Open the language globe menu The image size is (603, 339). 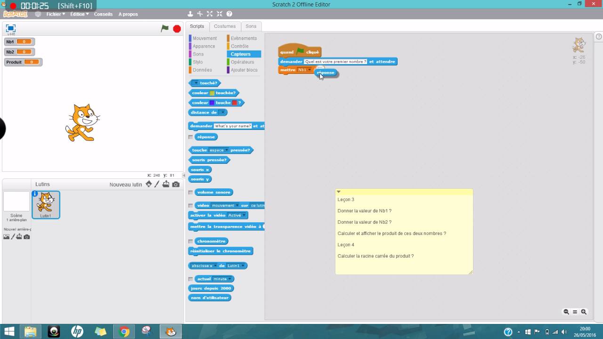(38, 14)
